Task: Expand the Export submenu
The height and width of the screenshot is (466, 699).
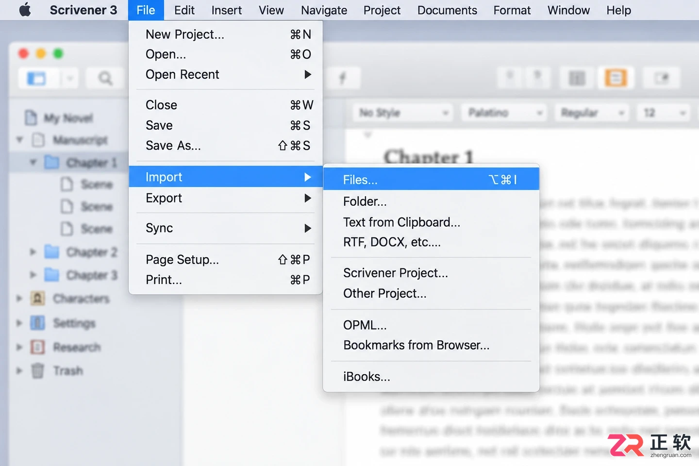Action: click(x=226, y=198)
